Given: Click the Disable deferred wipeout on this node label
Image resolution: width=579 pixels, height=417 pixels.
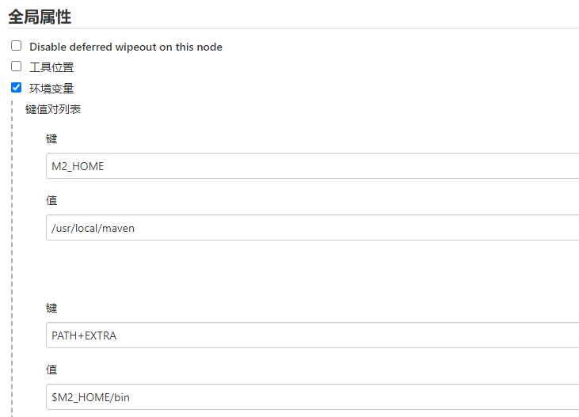Looking at the screenshot, I should point(126,47).
